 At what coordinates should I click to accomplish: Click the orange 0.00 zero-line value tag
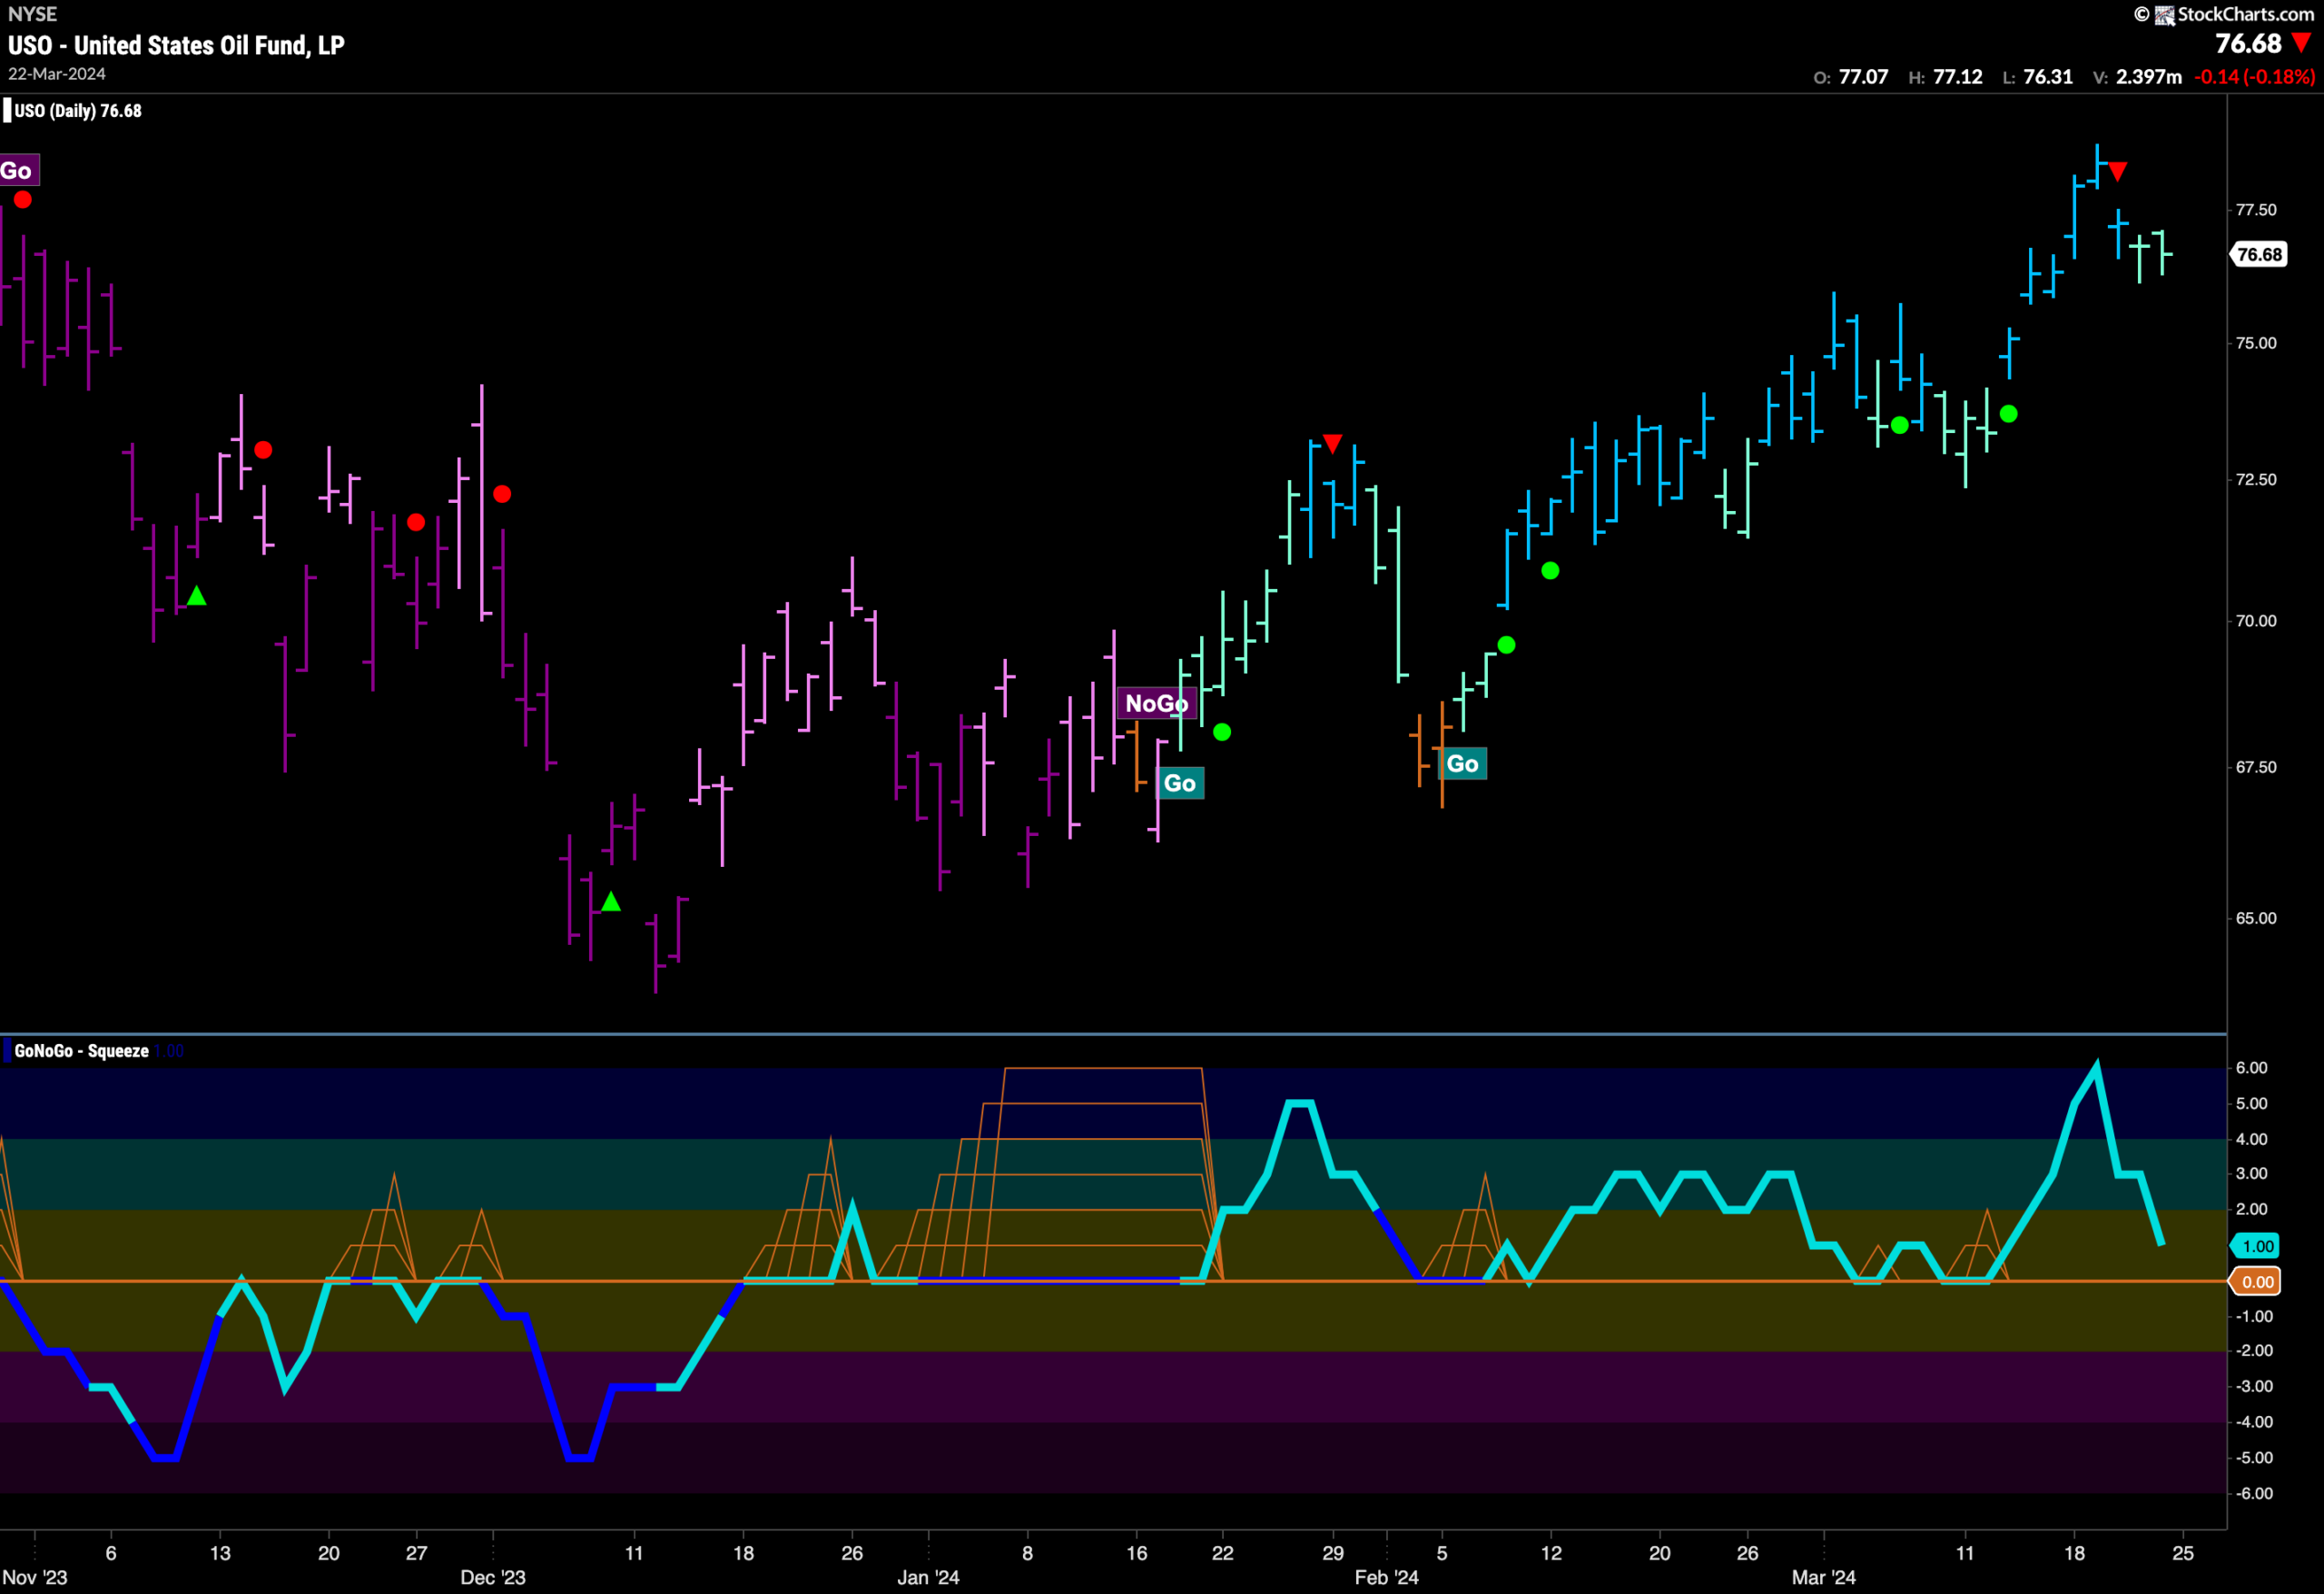(2257, 1282)
